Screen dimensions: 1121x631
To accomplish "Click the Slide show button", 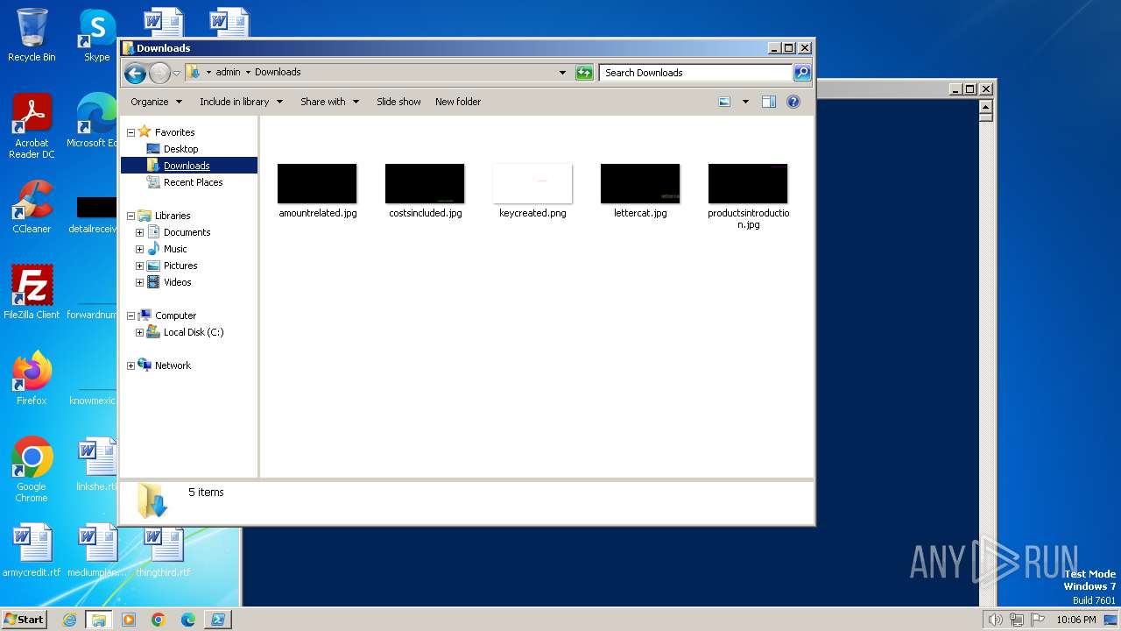I will pyautogui.click(x=398, y=102).
